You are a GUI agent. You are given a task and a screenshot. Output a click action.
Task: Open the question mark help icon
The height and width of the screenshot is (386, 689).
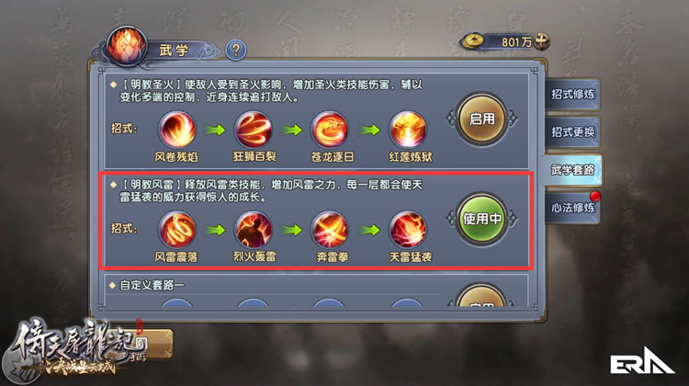236,51
